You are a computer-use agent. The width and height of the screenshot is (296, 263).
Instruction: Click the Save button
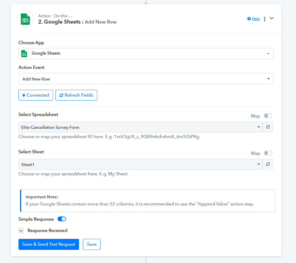(x=92, y=244)
